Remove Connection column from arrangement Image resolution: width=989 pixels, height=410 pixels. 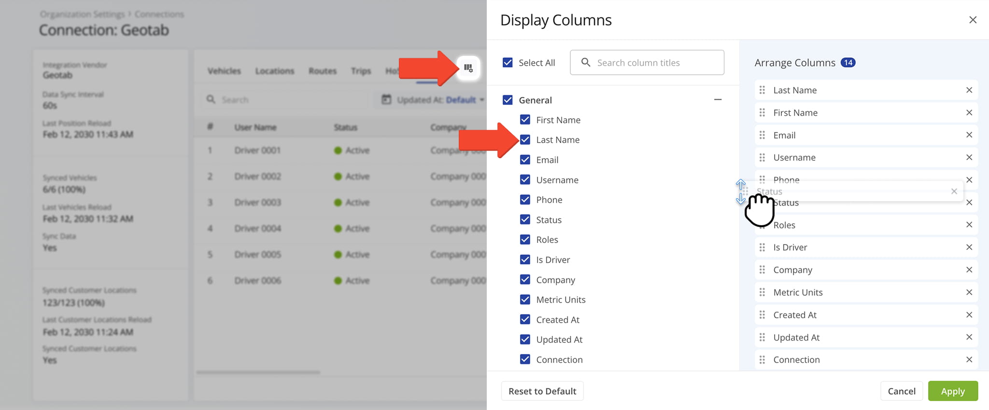click(x=969, y=360)
